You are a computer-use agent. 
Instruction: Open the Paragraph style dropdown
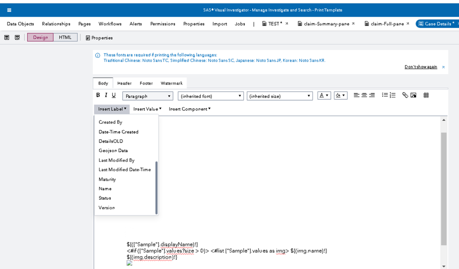(147, 96)
